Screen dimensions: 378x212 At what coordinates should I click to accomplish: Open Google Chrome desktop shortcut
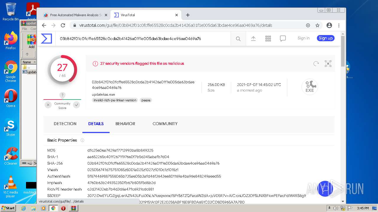(x=11, y=71)
